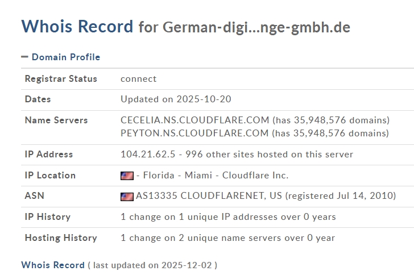Click the Registrar Status label
Image resolution: width=414 pixels, height=275 pixels.
point(61,79)
